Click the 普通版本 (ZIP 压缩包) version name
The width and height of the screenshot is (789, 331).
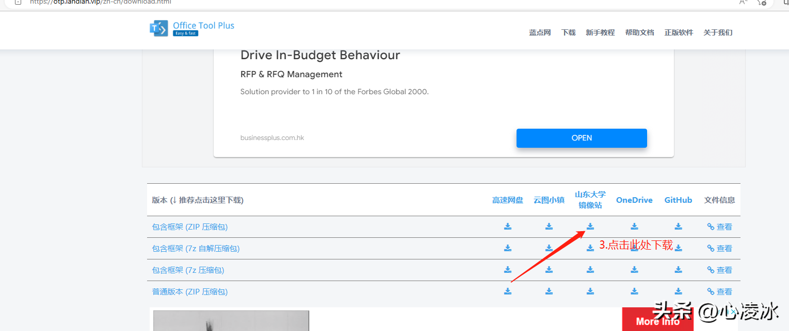point(190,291)
